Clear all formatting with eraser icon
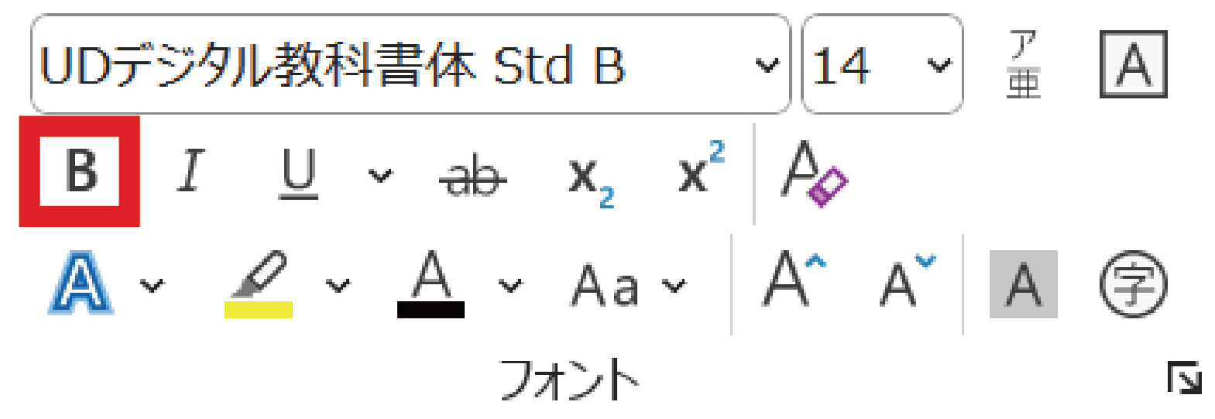Image resolution: width=1215 pixels, height=419 pixels. pos(813,174)
